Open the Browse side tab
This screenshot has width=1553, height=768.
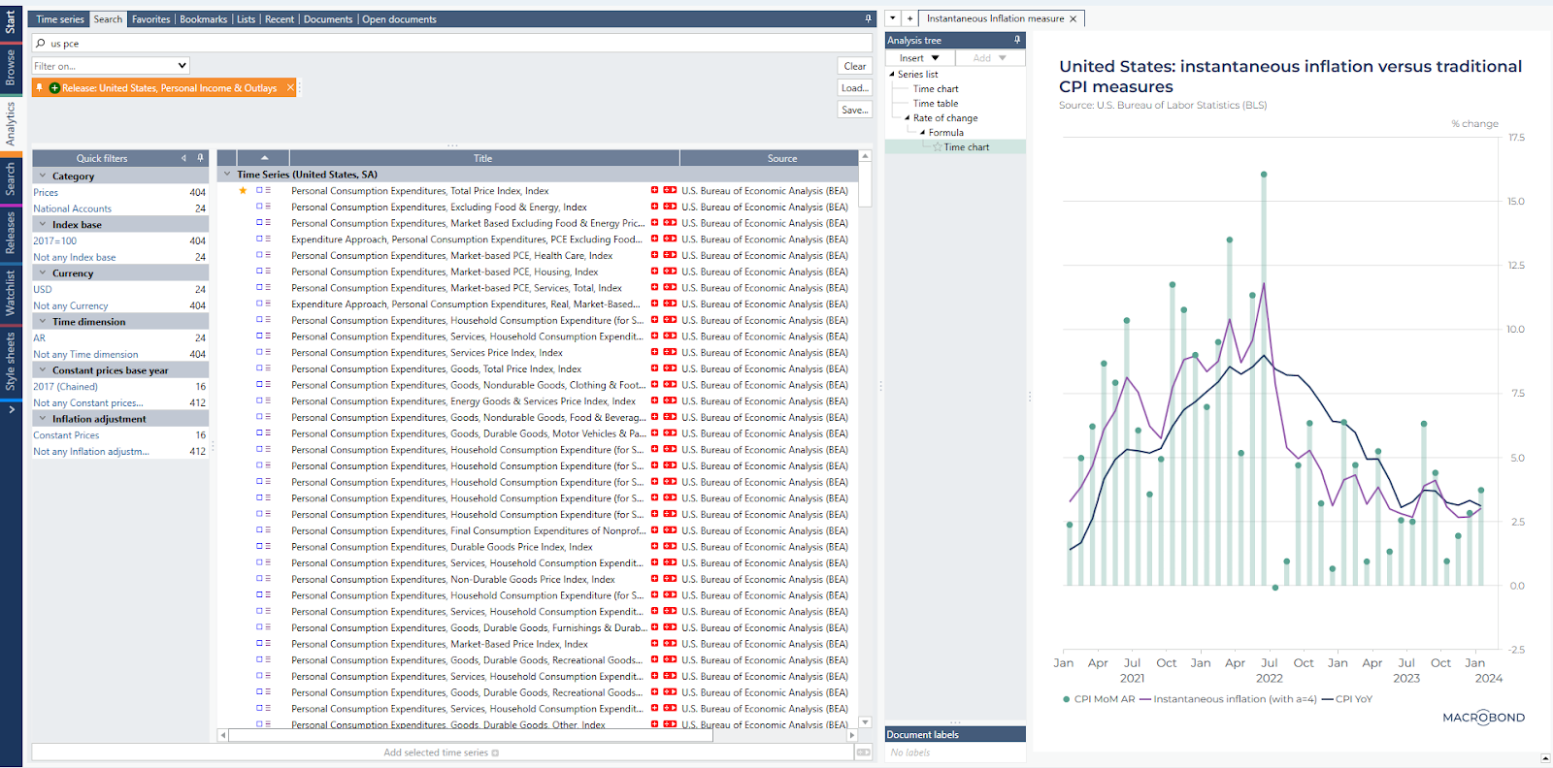coord(11,68)
